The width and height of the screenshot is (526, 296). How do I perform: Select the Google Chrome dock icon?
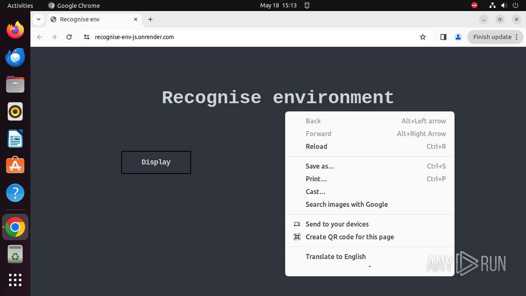pyautogui.click(x=15, y=227)
